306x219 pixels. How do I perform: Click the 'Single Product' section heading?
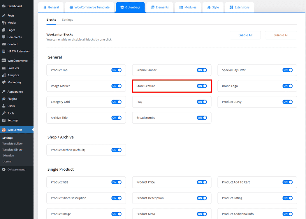61,169
